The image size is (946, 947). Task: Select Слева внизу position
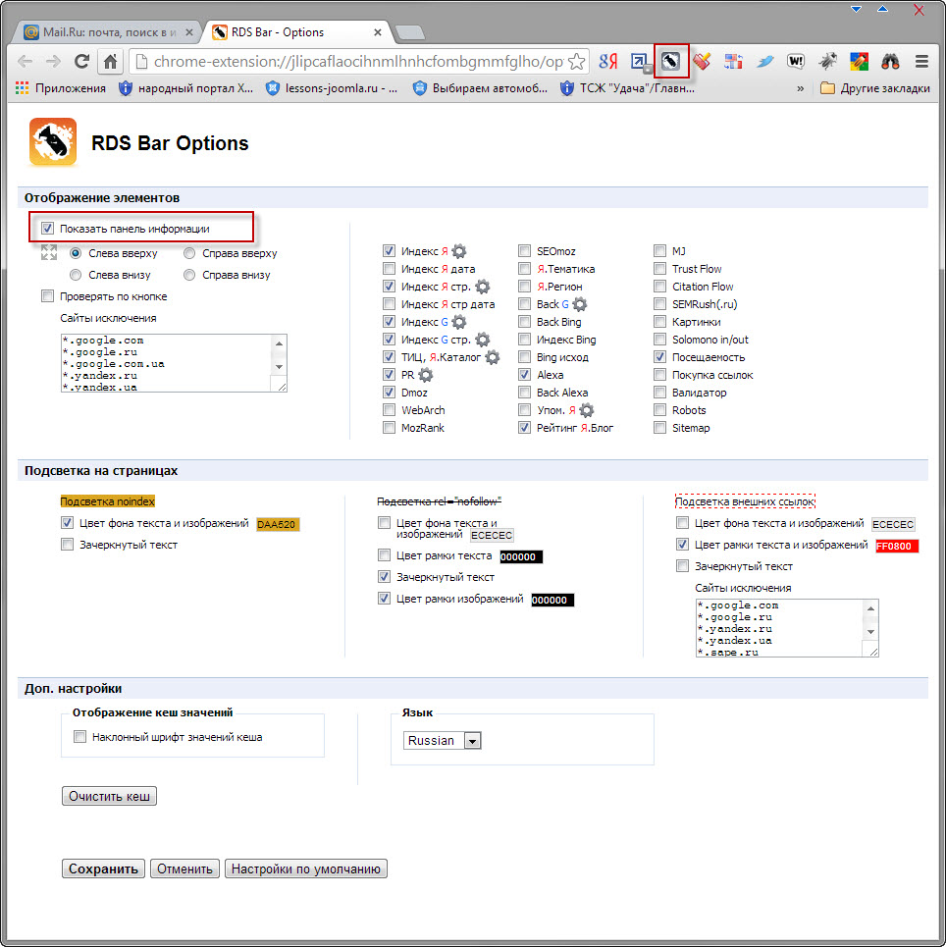(76, 275)
